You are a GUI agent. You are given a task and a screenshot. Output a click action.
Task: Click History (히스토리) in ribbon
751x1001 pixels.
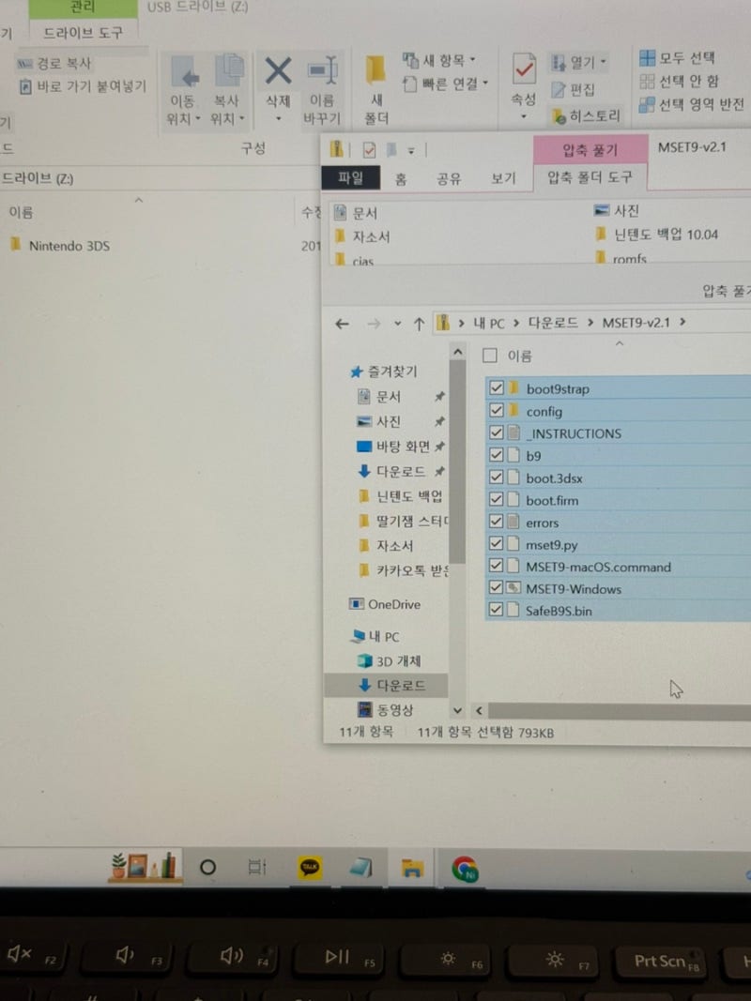[x=586, y=116]
